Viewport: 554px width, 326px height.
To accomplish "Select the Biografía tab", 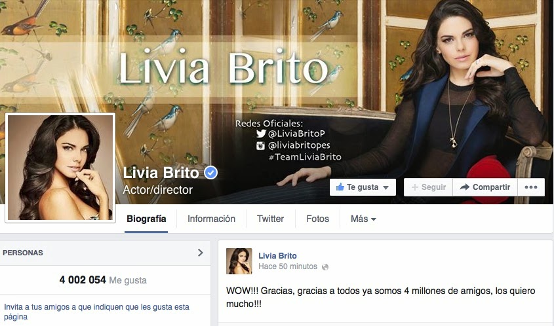I will coord(146,219).
